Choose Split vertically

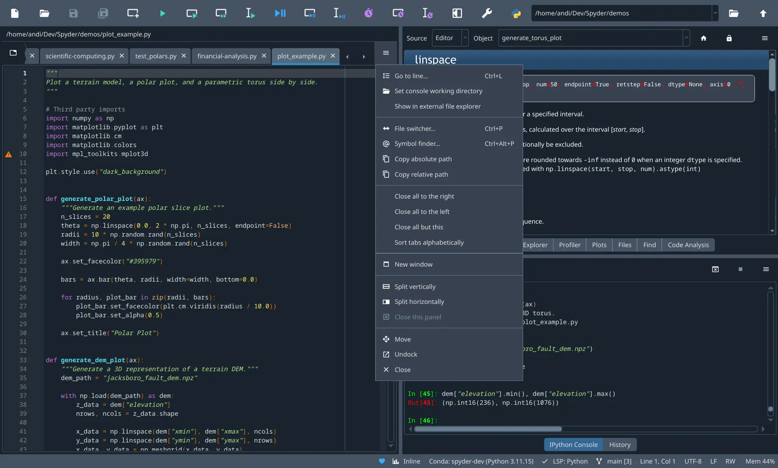449,286
